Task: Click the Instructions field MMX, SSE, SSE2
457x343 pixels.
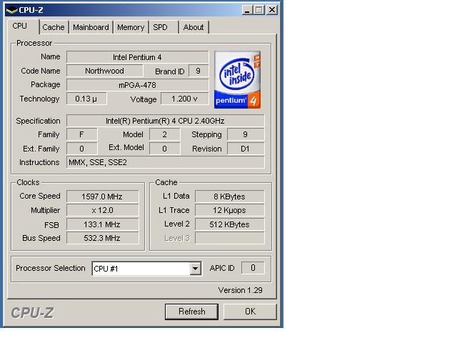Action: pyautogui.click(x=165, y=162)
